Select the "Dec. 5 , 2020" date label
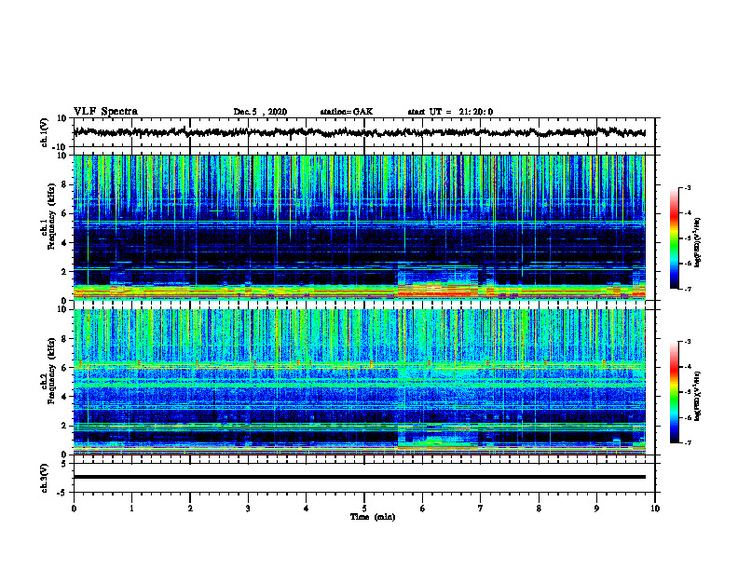 pos(260,112)
